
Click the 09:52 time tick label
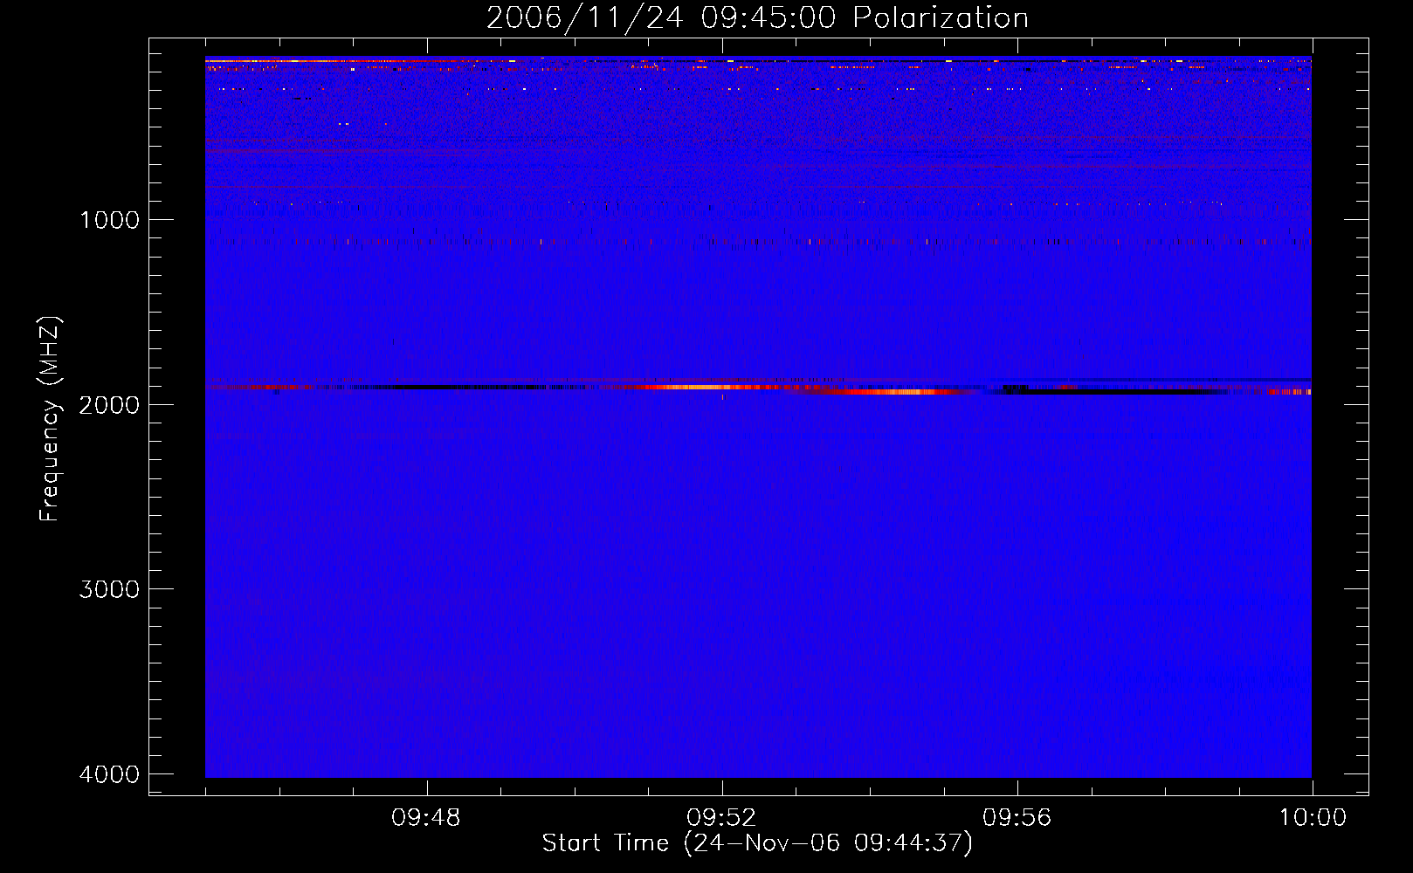[721, 818]
